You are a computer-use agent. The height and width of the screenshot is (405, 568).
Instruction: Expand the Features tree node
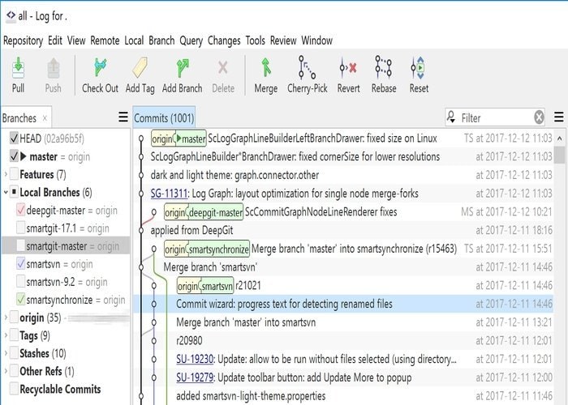pyautogui.click(x=6, y=174)
